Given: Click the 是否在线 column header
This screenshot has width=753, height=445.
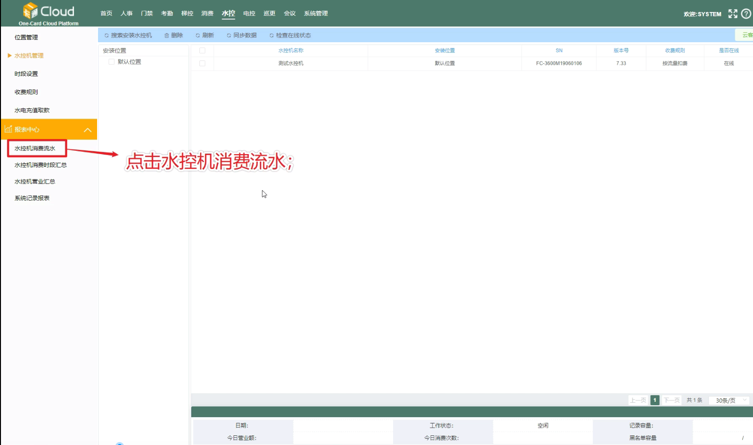Looking at the screenshot, I should pos(728,50).
